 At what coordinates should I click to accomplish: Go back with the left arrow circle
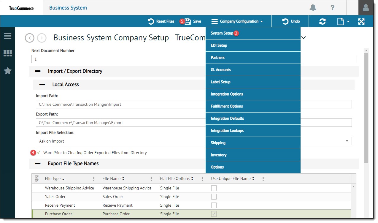coord(30,38)
